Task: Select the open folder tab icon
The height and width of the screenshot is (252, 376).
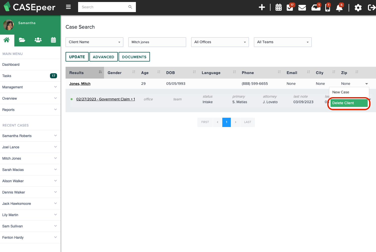Action: [x=22, y=40]
